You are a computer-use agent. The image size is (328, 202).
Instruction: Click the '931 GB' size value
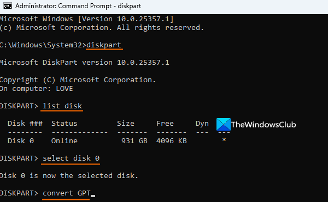[x=134, y=141]
